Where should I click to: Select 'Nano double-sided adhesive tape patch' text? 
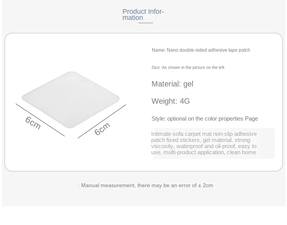click(209, 50)
